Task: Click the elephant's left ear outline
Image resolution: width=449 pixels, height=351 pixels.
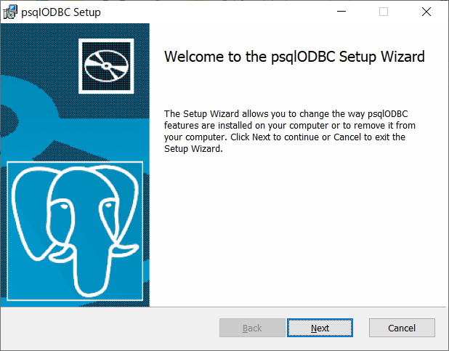Action: 30,214
